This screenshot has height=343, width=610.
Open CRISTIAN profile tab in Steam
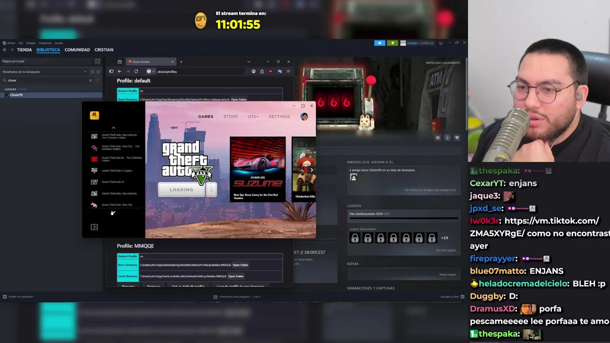point(104,50)
